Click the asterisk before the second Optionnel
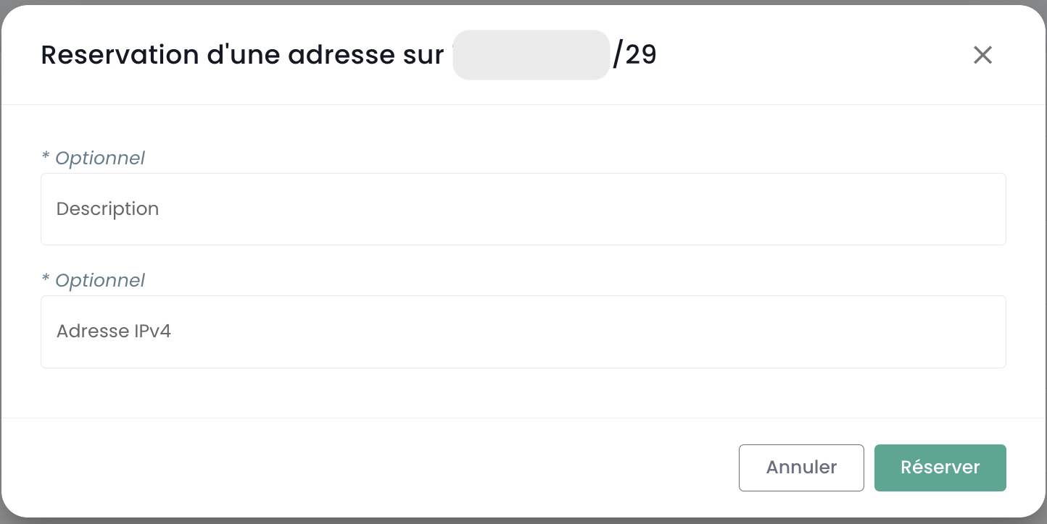This screenshot has height=524, width=1047. coord(46,279)
